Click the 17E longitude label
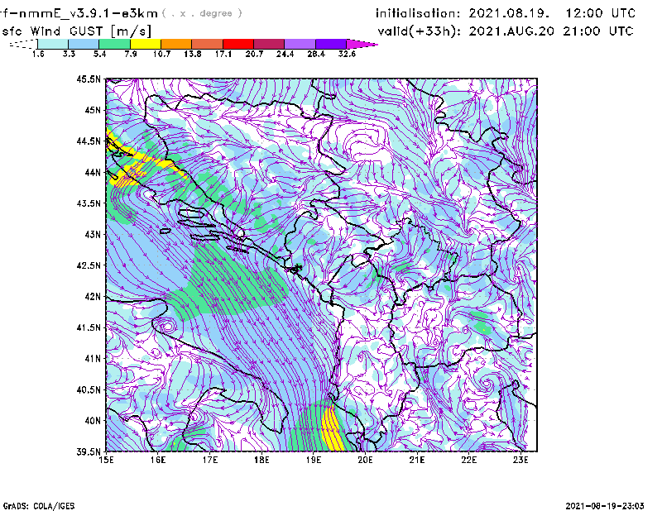The width and height of the screenshot is (662, 511). coord(210,460)
